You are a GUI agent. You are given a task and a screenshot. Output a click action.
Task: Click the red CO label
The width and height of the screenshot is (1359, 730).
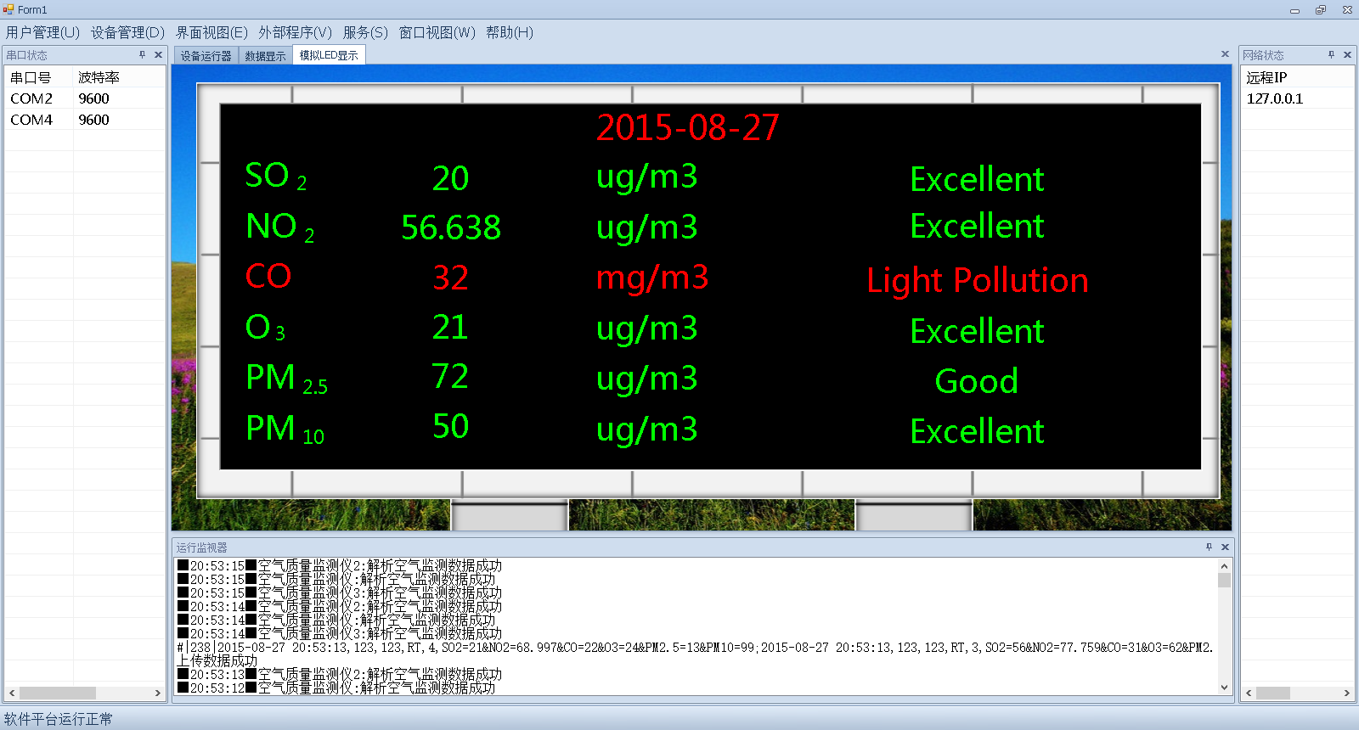point(268,276)
